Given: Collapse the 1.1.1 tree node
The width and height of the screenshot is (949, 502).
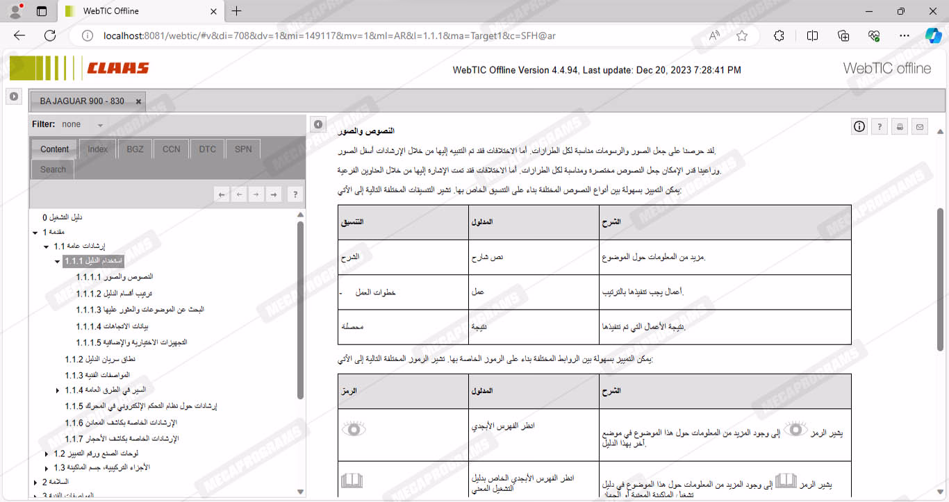Looking at the screenshot, I should point(58,261).
